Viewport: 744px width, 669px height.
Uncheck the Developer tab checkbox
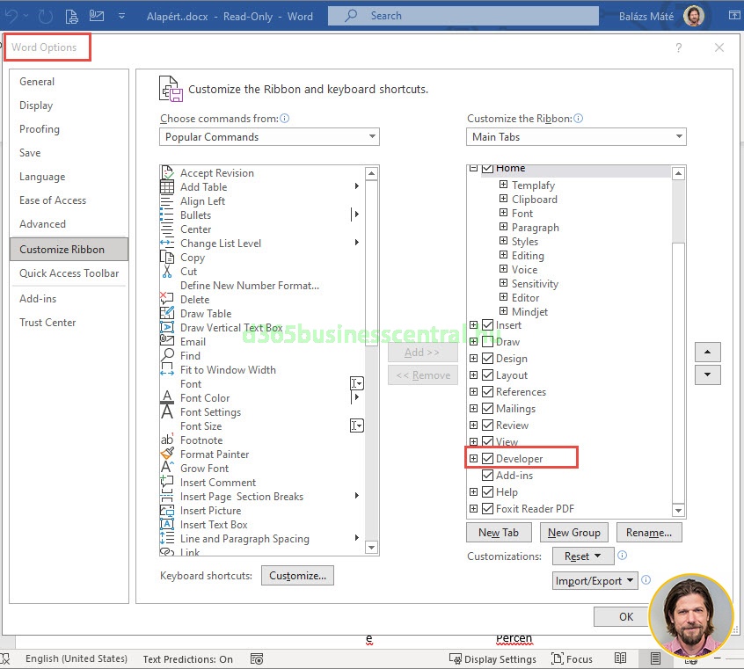488,459
